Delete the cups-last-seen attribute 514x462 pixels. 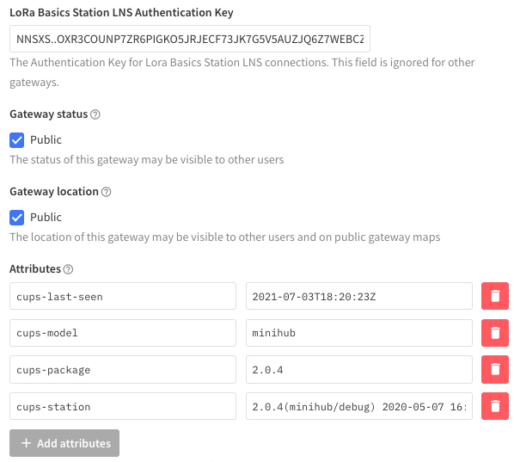point(494,296)
